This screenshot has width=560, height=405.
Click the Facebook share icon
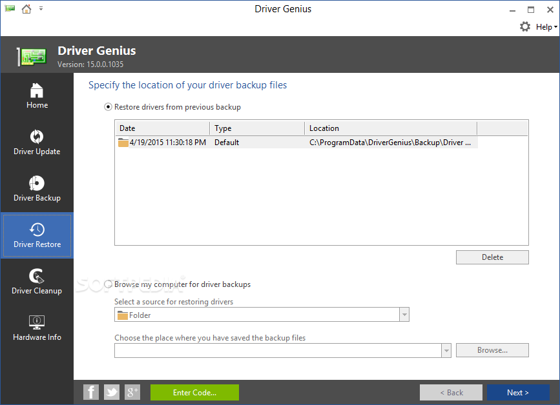91,392
